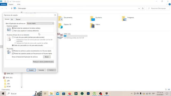Click the ESP language indicator
This screenshot has width=171, height=96.
[153, 94]
